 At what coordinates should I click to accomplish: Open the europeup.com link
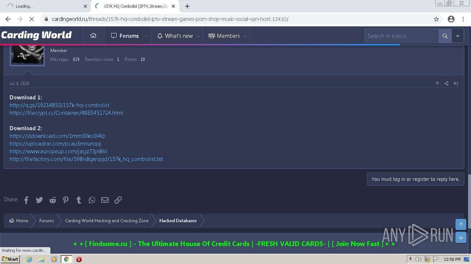click(58, 151)
